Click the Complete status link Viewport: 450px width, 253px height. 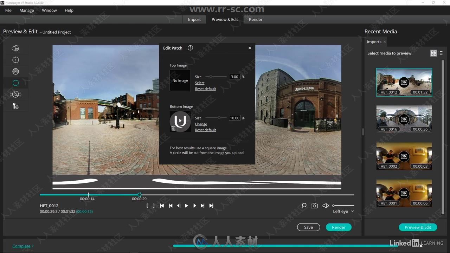click(x=21, y=246)
